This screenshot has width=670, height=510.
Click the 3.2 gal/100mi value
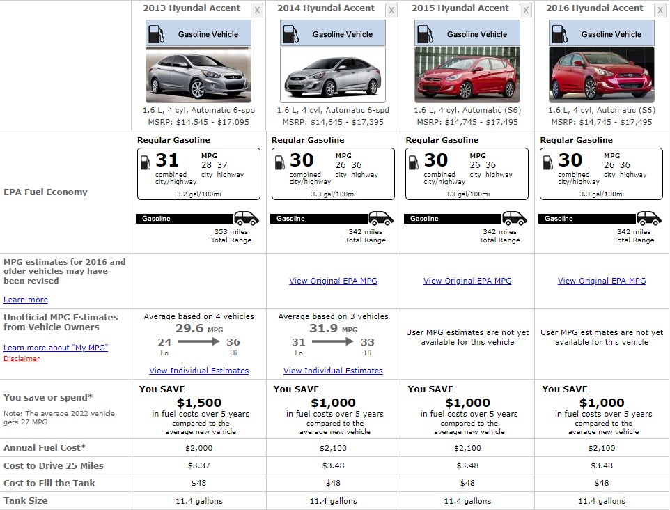(x=198, y=194)
